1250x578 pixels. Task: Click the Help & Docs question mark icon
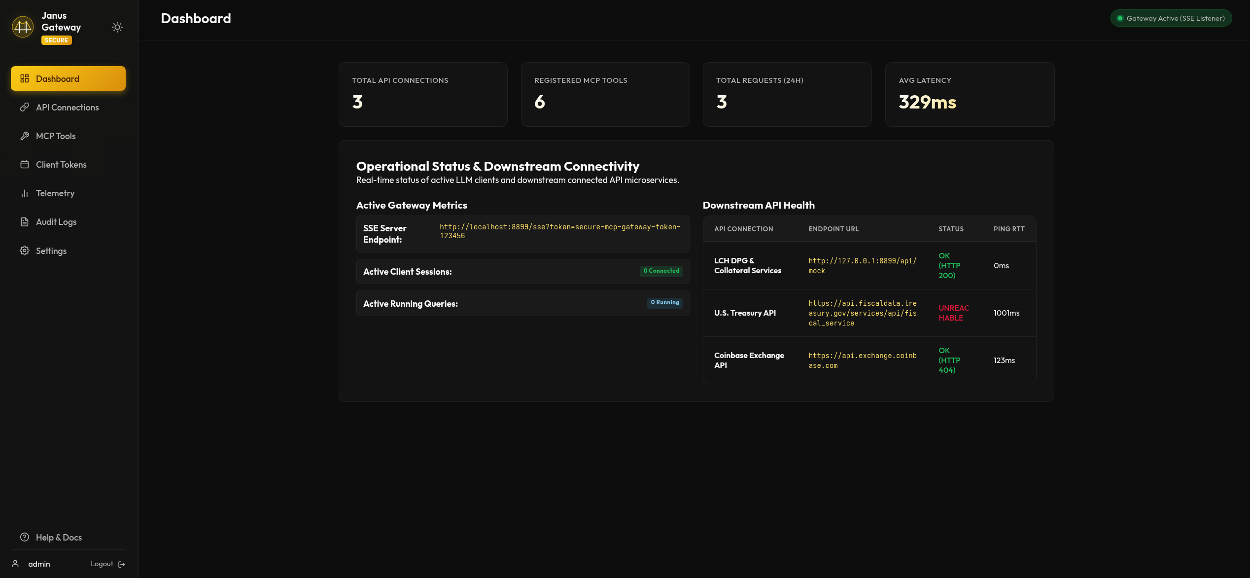pos(25,537)
